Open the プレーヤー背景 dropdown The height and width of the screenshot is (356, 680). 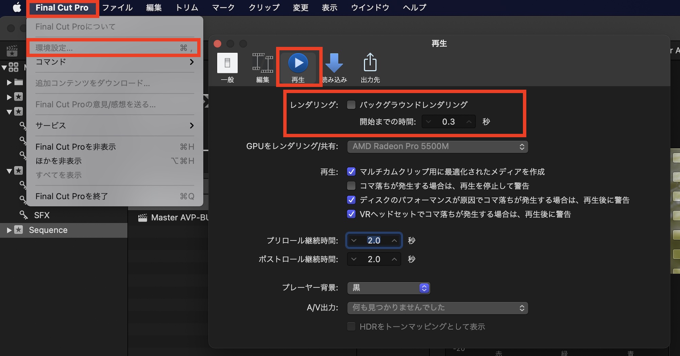point(389,288)
